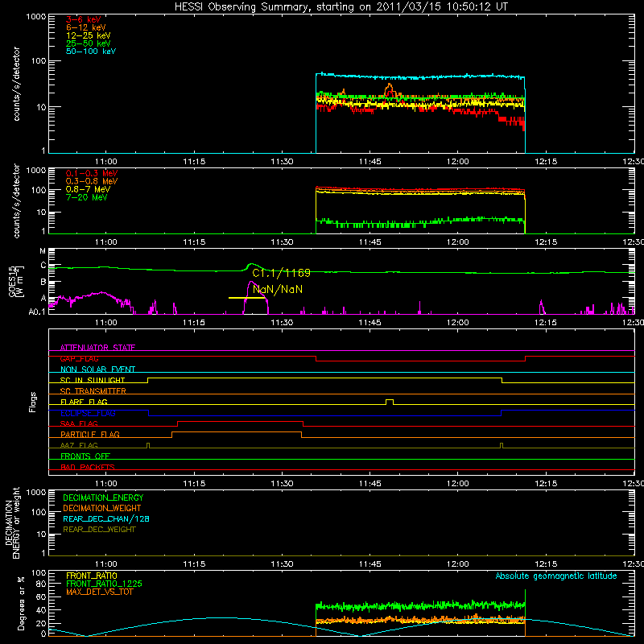
Task: Click the DECIMATION ENERGY or weight axis label
Action: pyautogui.click(x=12, y=522)
